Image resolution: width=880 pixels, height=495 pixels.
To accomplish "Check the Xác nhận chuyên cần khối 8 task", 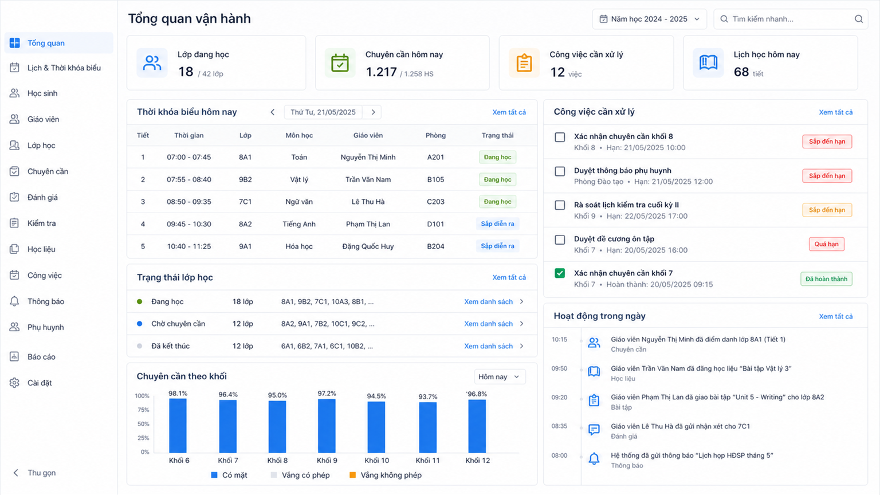I will (x=560, y=137).
